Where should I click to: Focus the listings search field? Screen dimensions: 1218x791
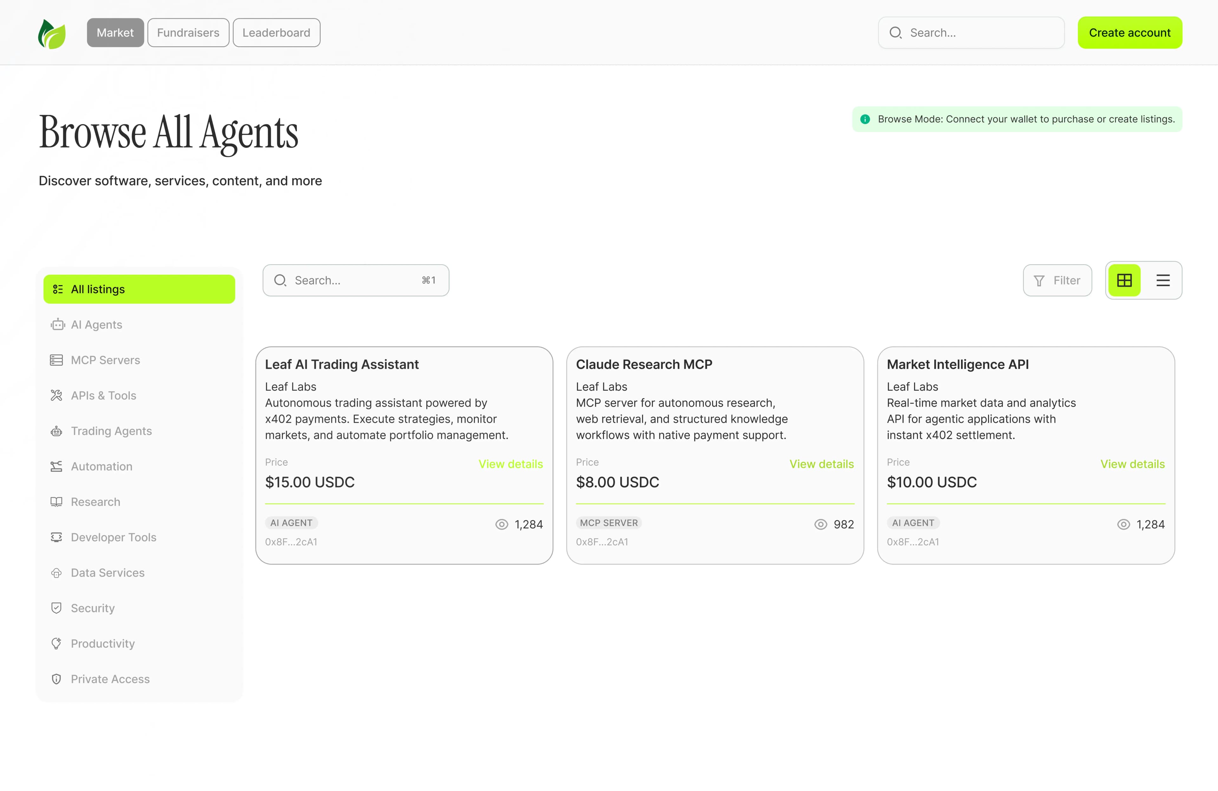coord(356,280)
